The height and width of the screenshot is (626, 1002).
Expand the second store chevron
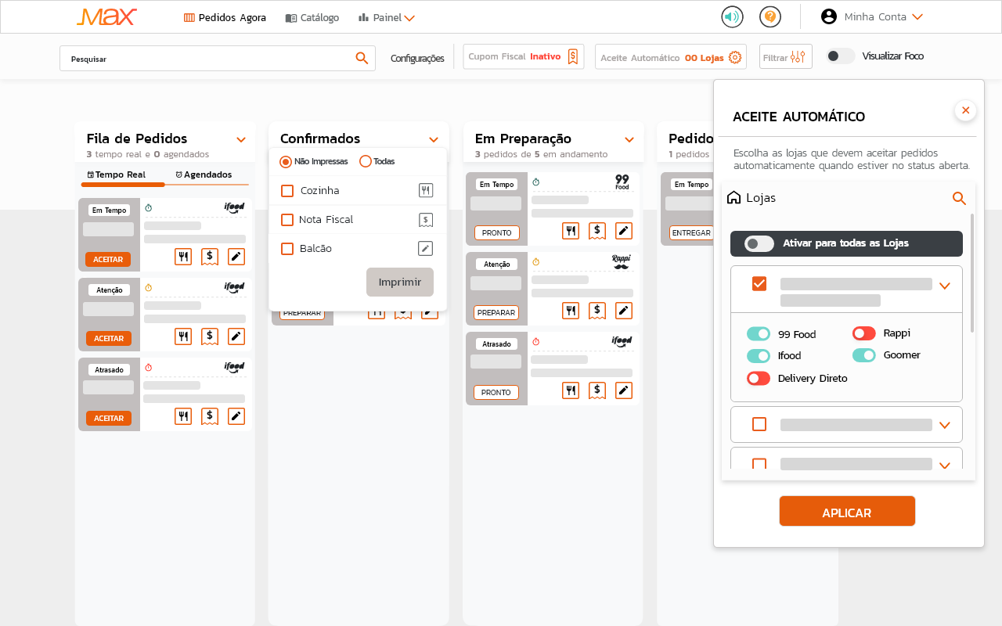coord(945,426)
